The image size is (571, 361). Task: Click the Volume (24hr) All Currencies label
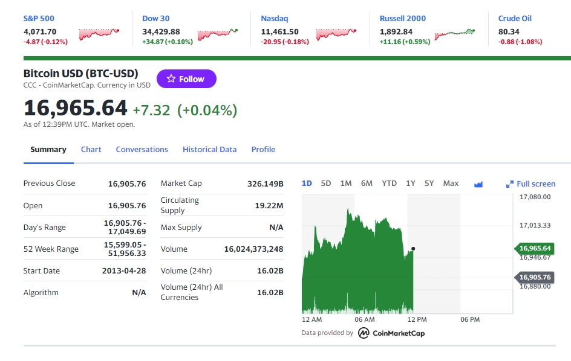click(192, 292)
